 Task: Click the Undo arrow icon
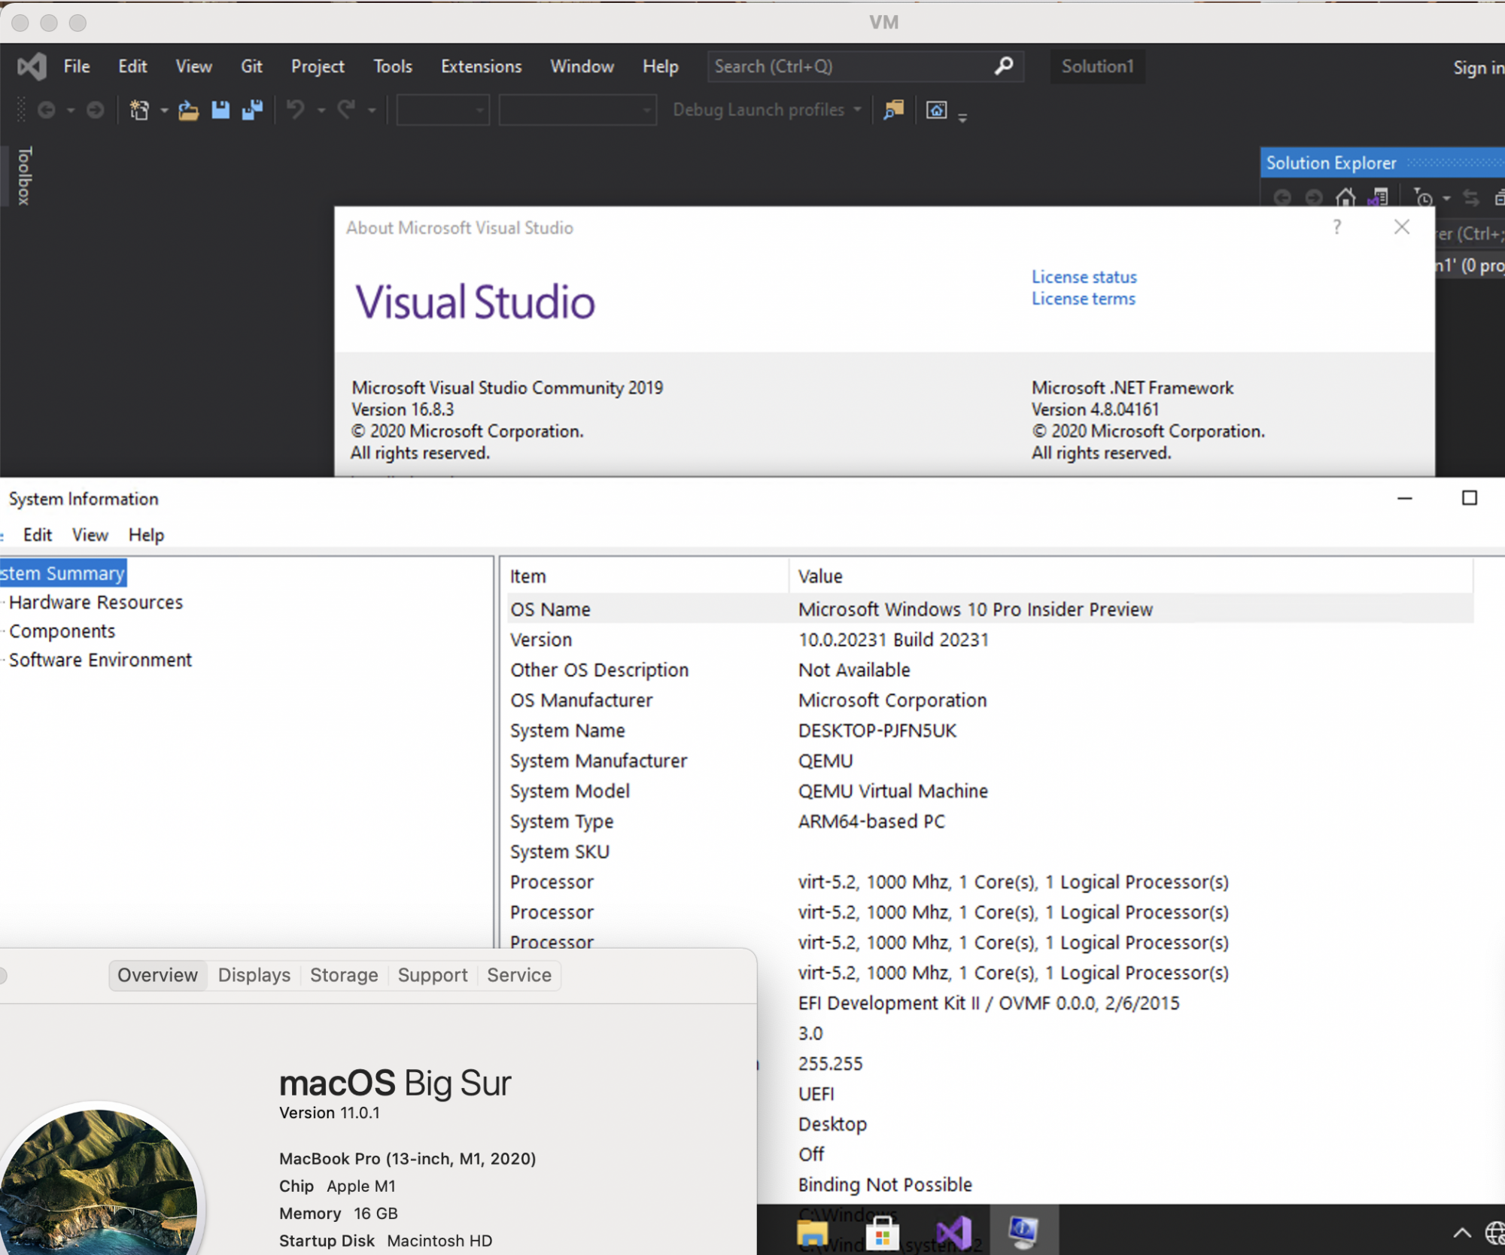296,111
